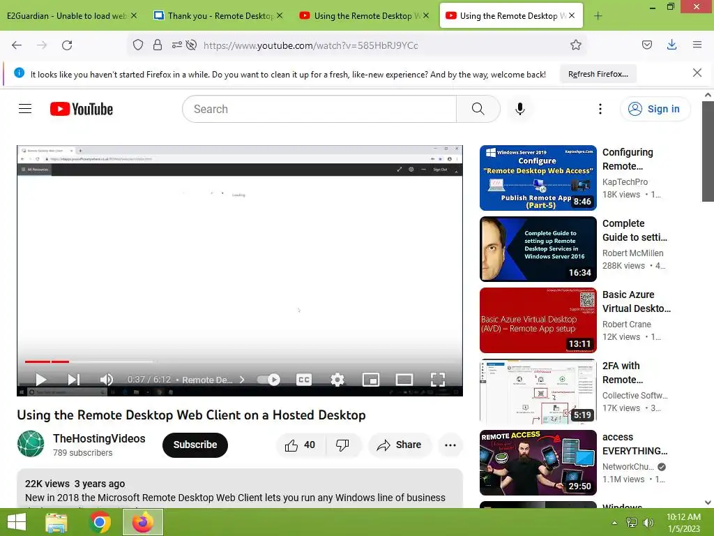Enter full screen mode
The image size is (714, 536).
(438, 379)
